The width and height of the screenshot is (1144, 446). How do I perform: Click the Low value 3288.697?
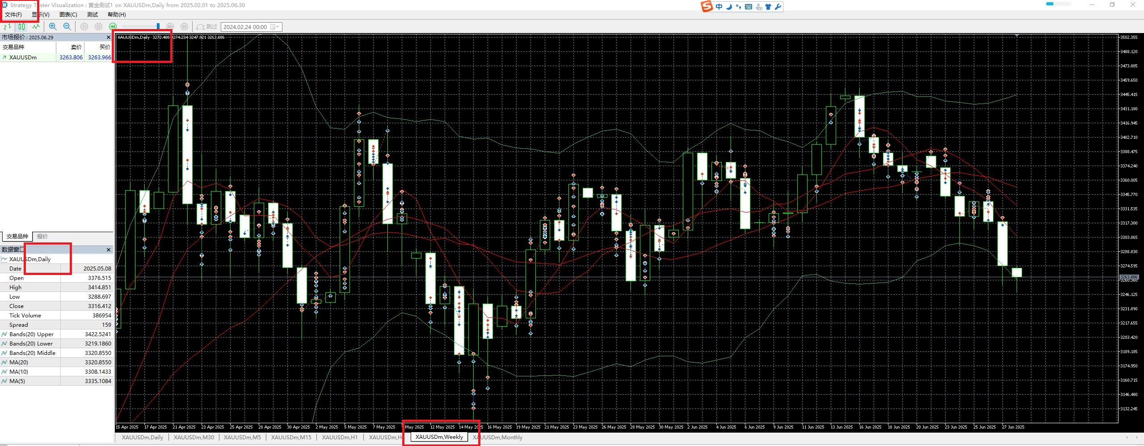[x=100, y=297]
